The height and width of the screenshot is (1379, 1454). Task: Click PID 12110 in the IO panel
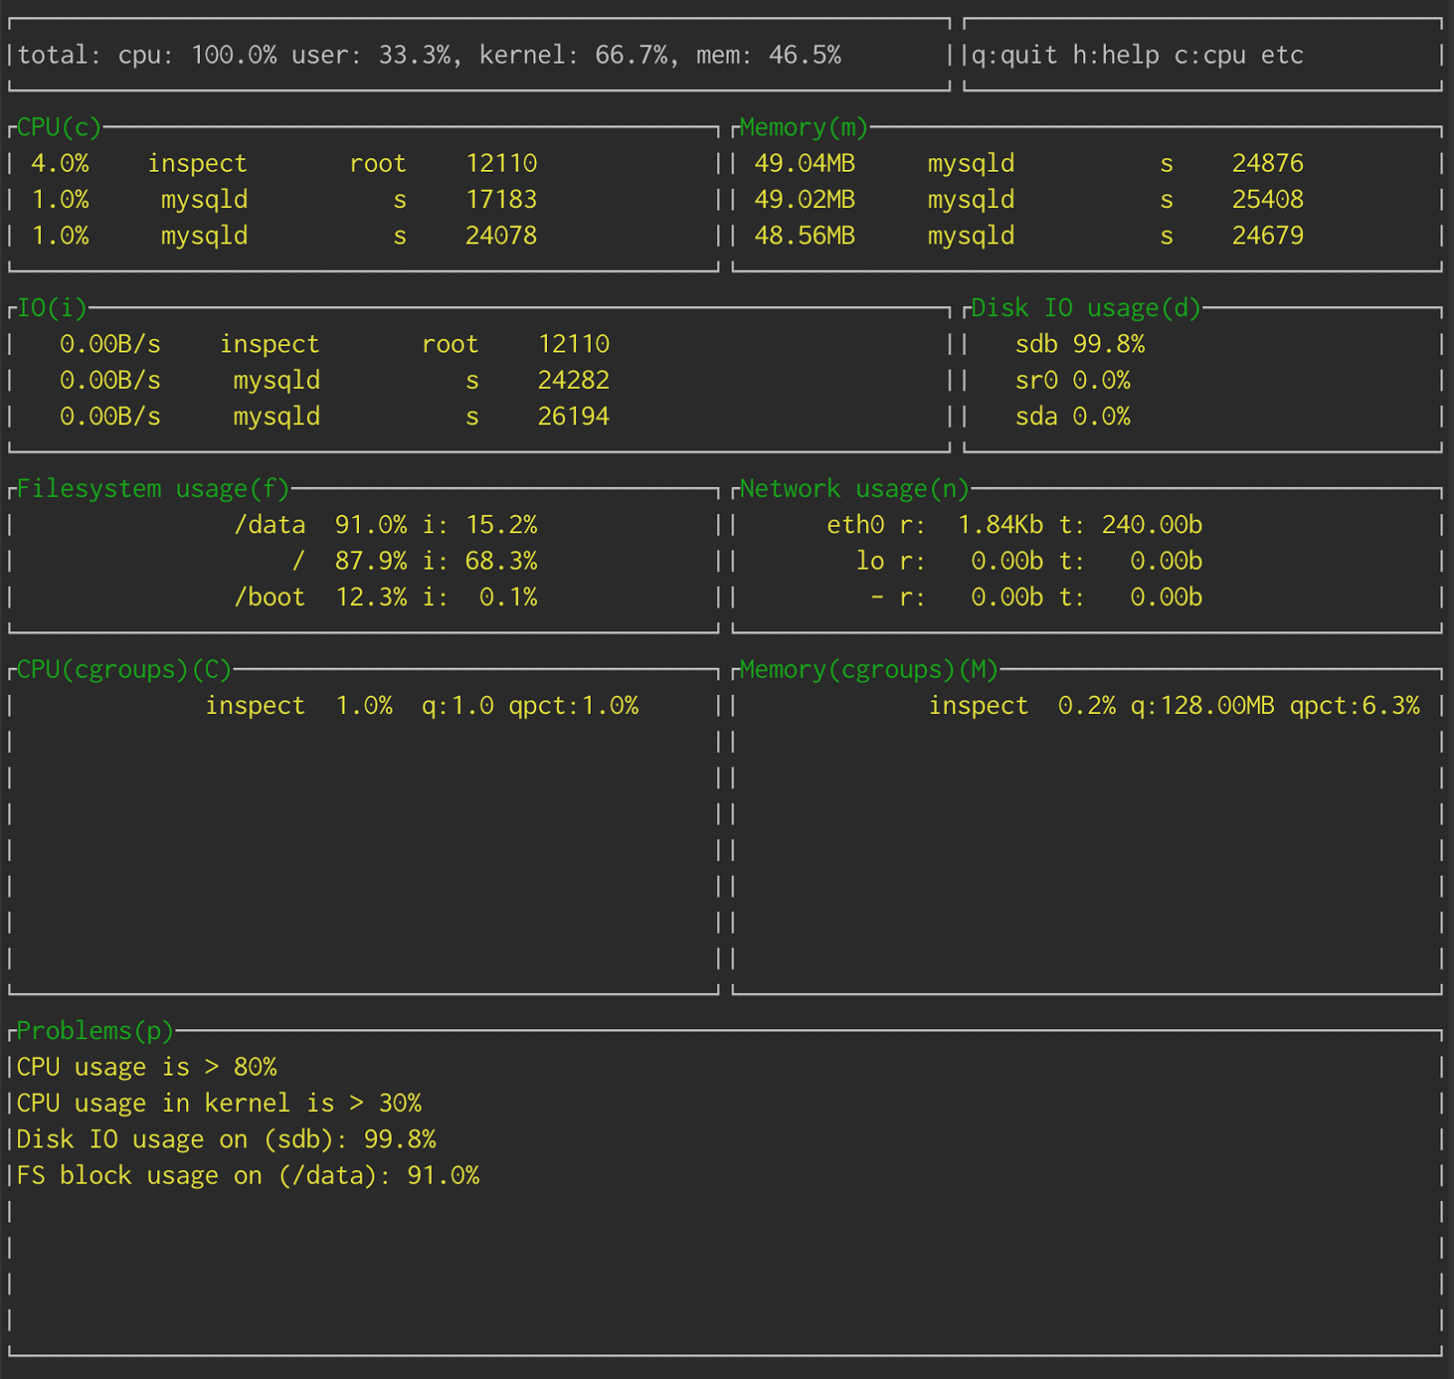click(x=573, y=344)
